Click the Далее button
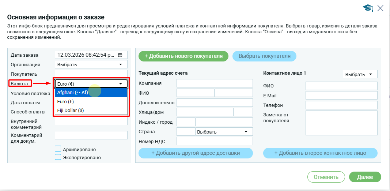The height and width of the screenshot is (191, 390). click(x=365, y=177)
